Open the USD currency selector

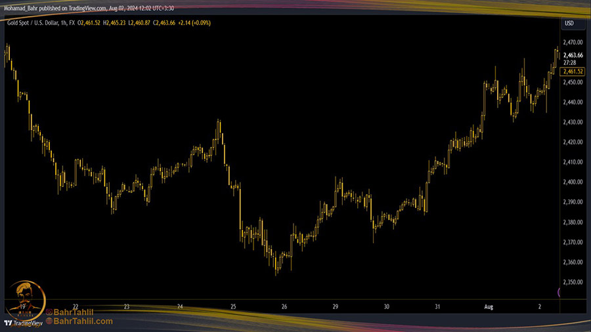(569, 23)
